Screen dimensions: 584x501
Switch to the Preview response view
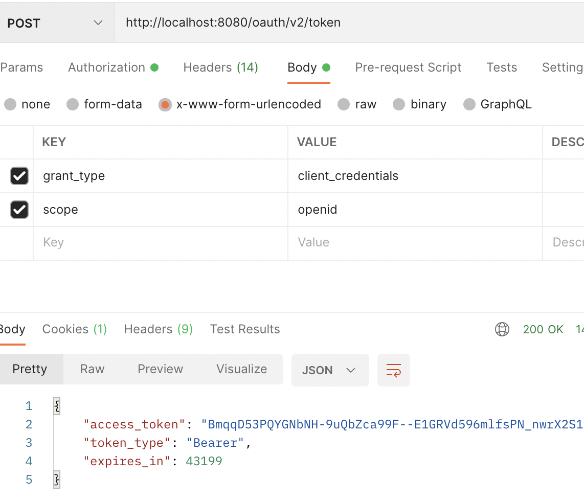[160, 369]
